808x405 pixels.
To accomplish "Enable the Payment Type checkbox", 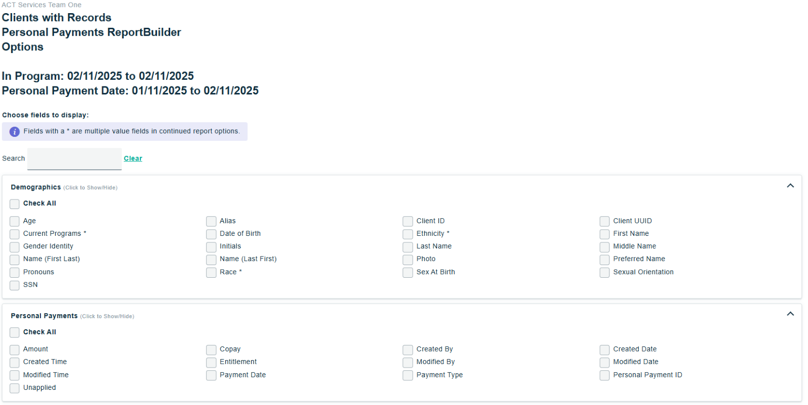I will point(408,375).
